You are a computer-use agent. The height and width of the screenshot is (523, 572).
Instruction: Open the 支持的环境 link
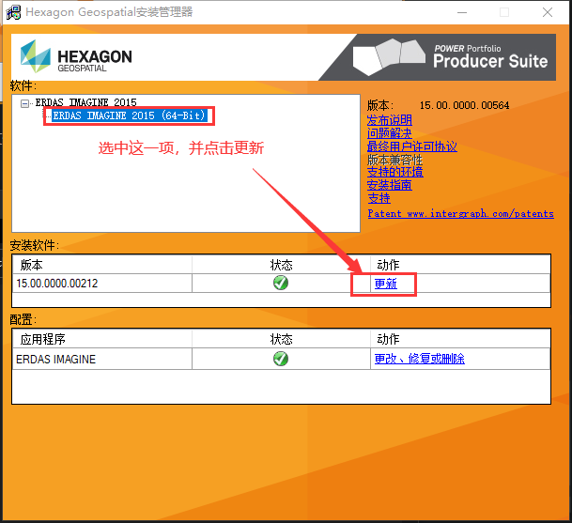[x=395, y=172]
